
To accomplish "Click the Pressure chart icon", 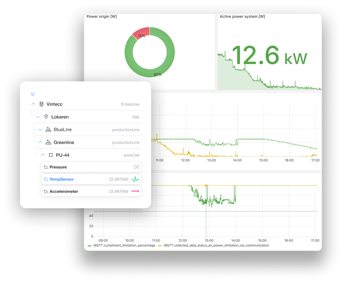I will (x=46, y=167).
